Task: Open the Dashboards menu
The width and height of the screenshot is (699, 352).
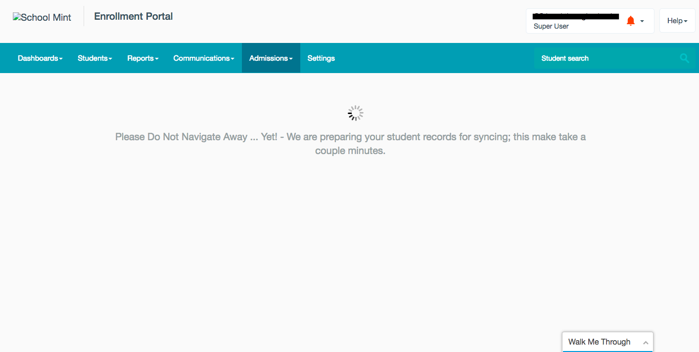Action: click(40, 58)
